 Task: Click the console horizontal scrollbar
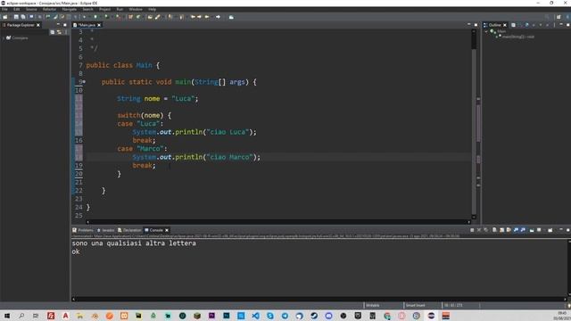[319, 300]
